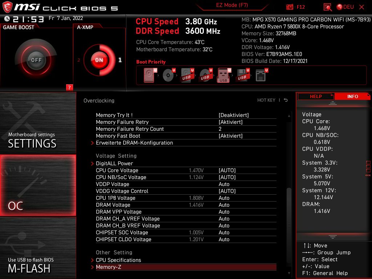
Task: Select the USB key boot device icon
Action: click(224, 75)
